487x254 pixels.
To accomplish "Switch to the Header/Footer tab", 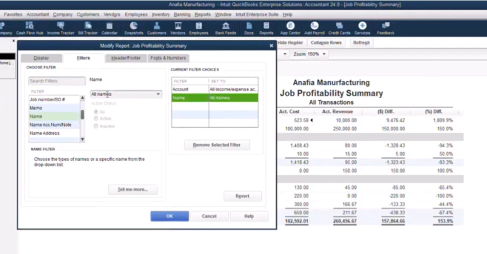I will click(126, 58).
